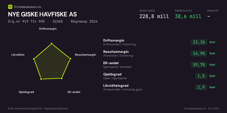Select the 39,7% EK-andel value badge
This screenshot has width=227, height=113.
[x=199, y=65]
